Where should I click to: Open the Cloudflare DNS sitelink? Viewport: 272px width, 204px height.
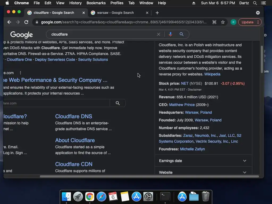point(74,116)
